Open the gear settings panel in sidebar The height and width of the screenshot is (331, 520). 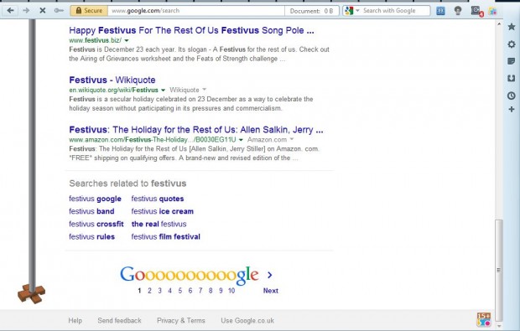[x=512, y=44]
